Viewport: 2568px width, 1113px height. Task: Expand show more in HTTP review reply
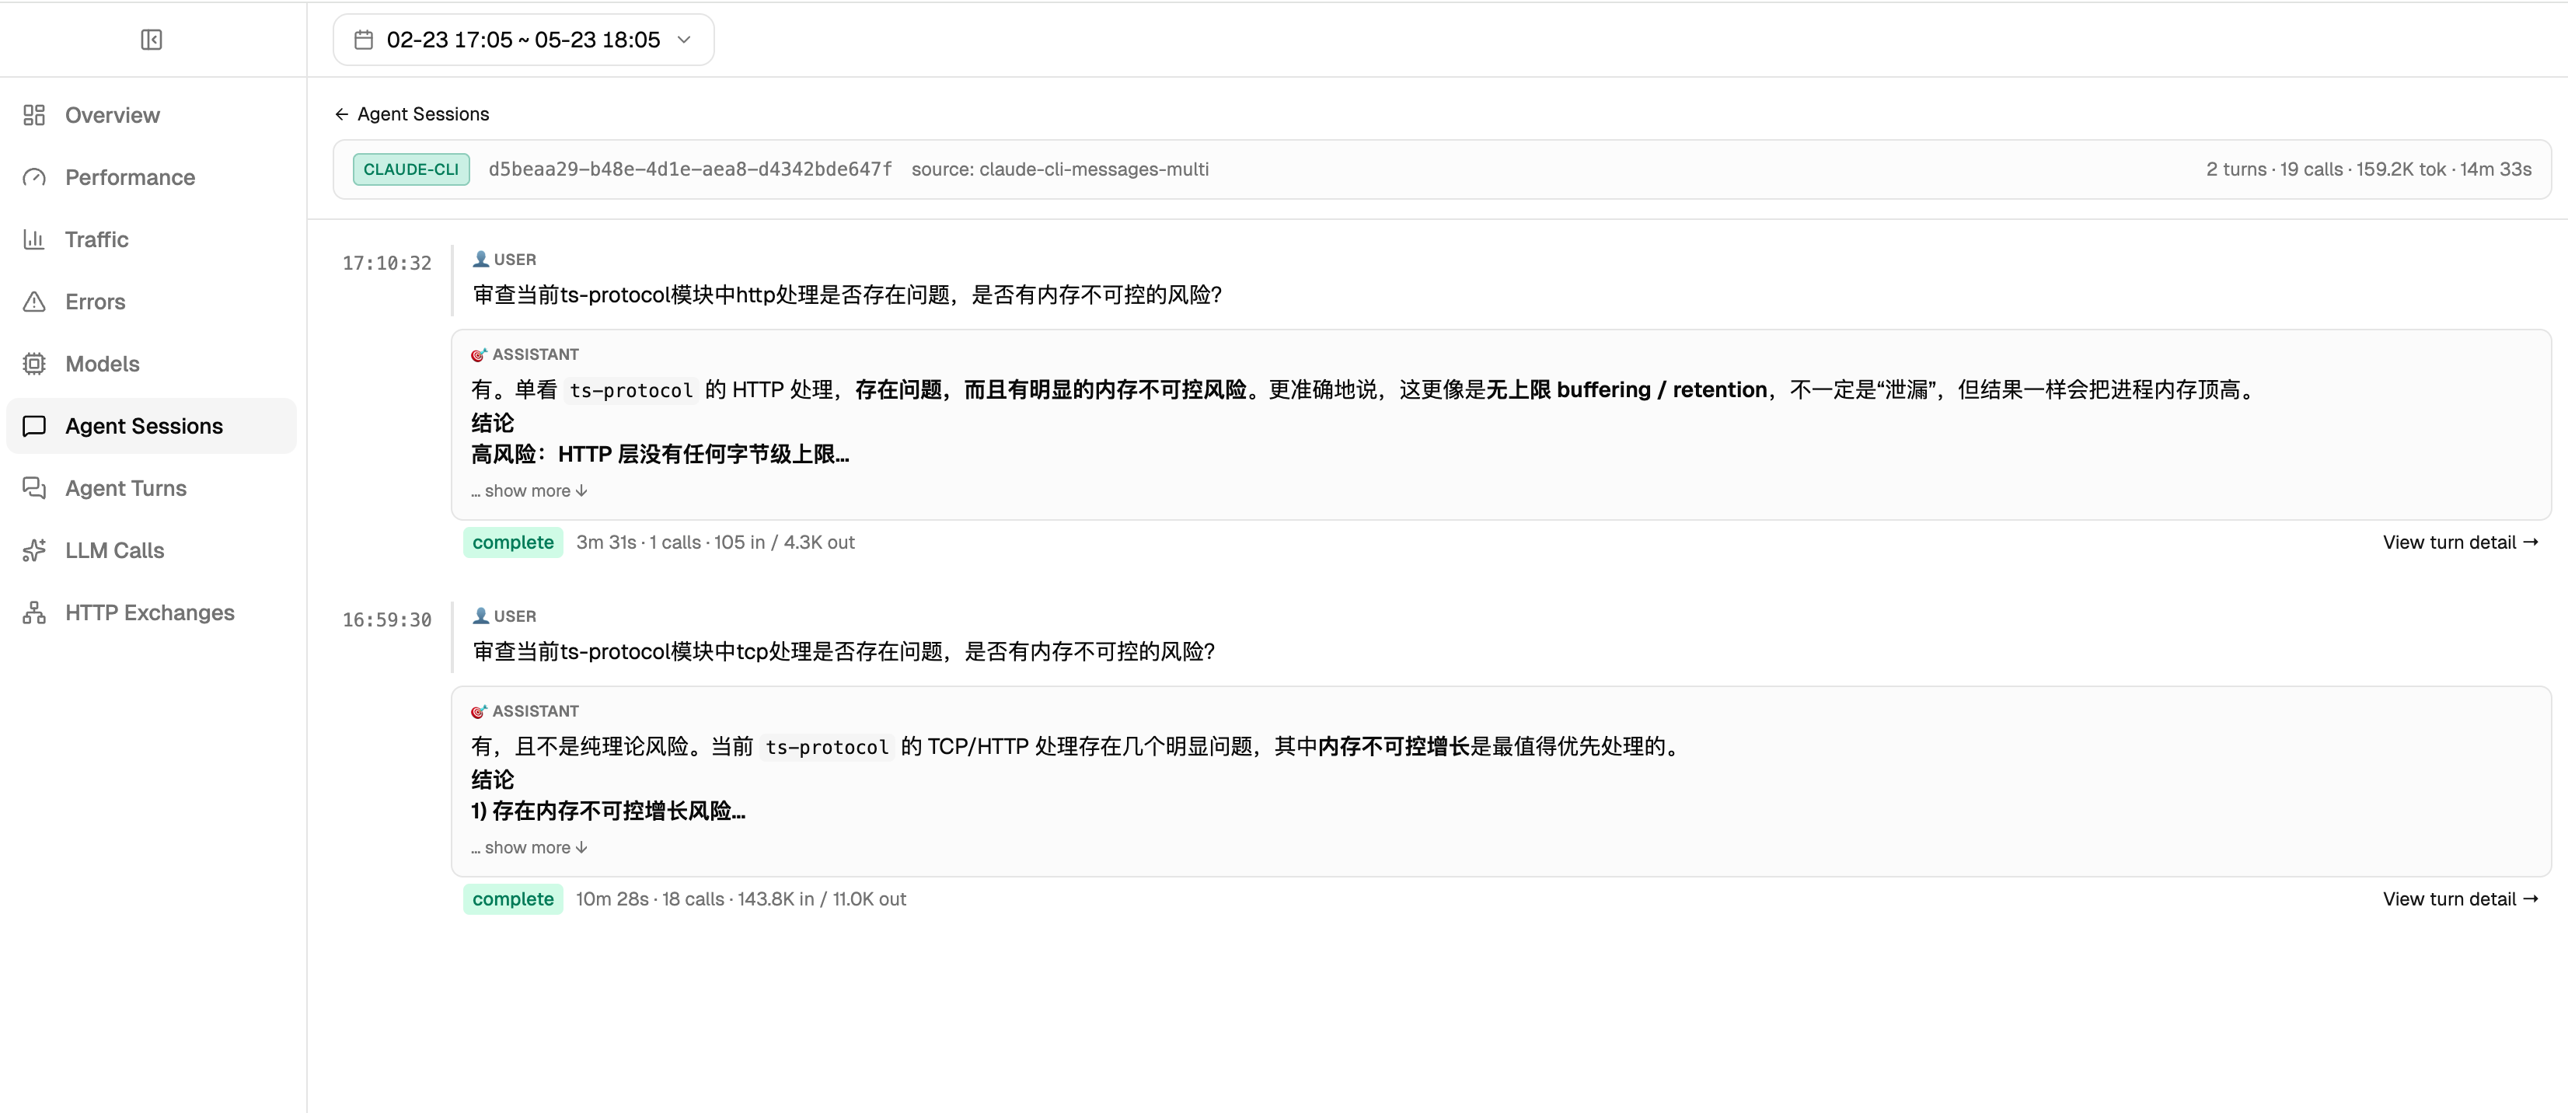click(x=529, y=490)
